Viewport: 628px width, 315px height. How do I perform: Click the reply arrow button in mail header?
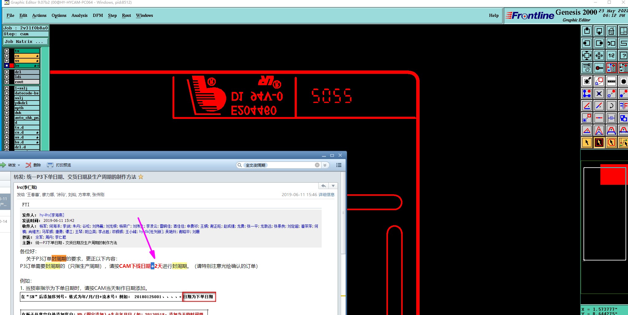[324, 186]
